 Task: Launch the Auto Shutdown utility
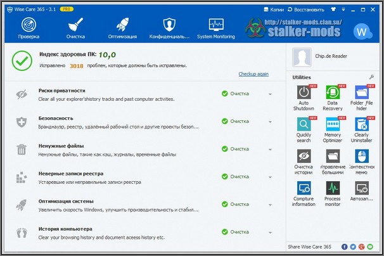tap(304, 98)
